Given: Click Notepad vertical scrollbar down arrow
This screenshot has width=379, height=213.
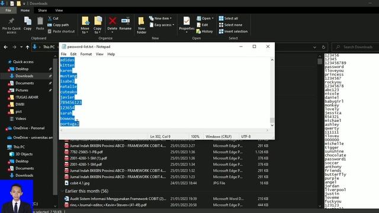Looking at the screenshot, I should coord(272,125).
